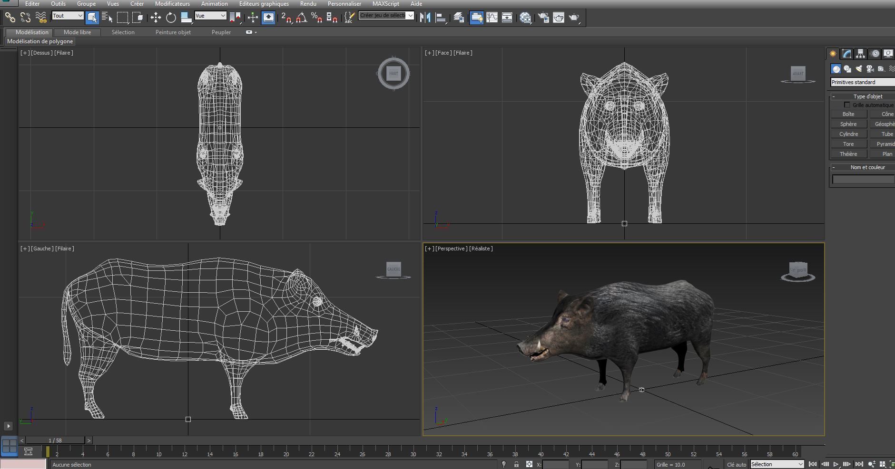Select the Move tool
This screenshot has width=895, height=469.
click(156, 18)
